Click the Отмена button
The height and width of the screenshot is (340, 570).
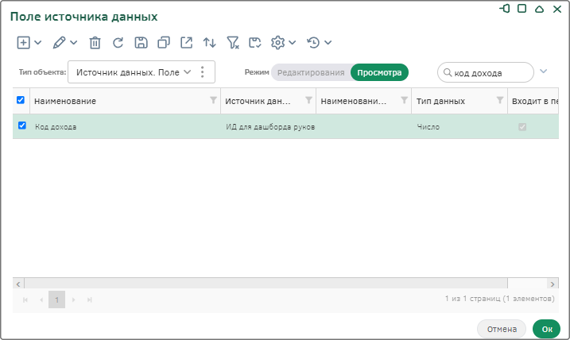[x=502, y=329]
